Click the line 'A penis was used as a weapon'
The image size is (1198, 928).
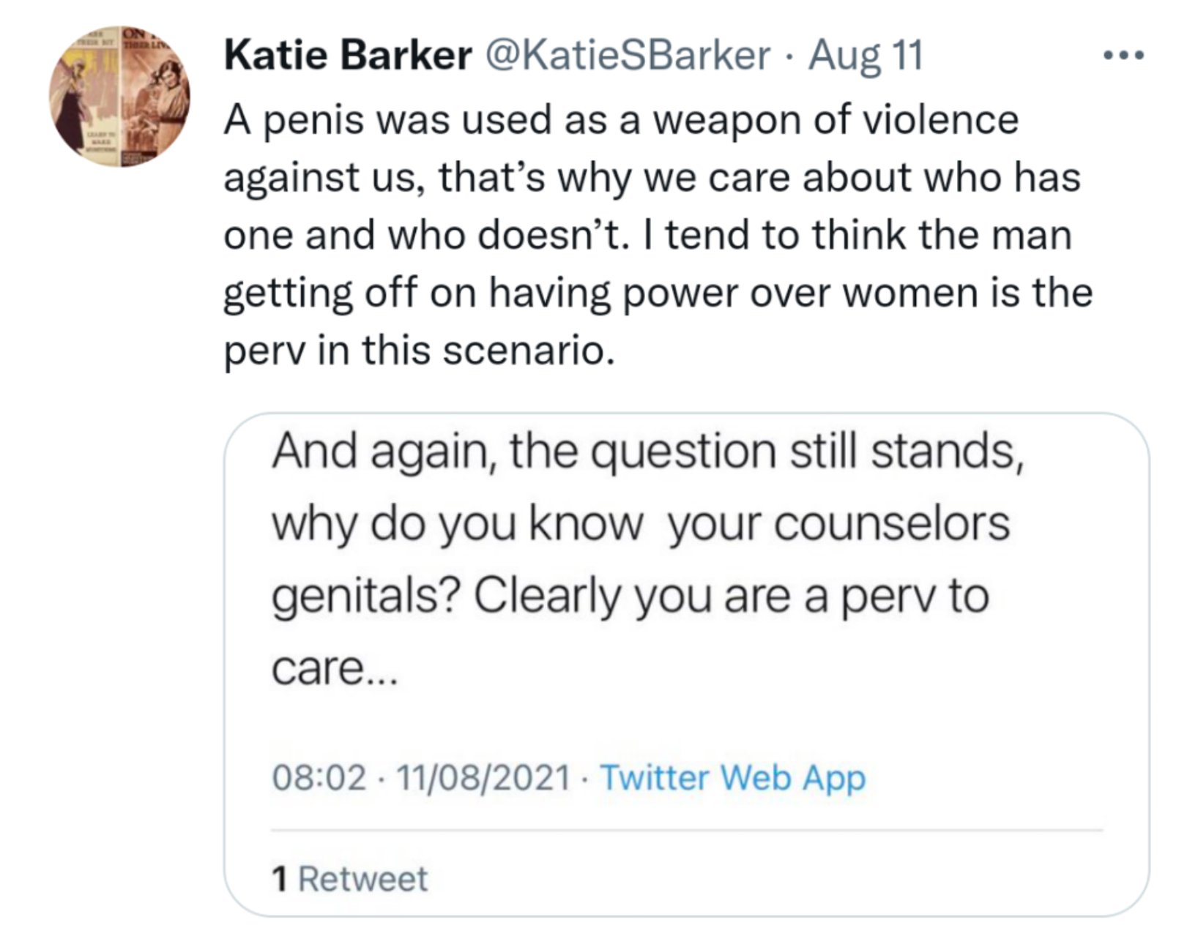[620, 119]
